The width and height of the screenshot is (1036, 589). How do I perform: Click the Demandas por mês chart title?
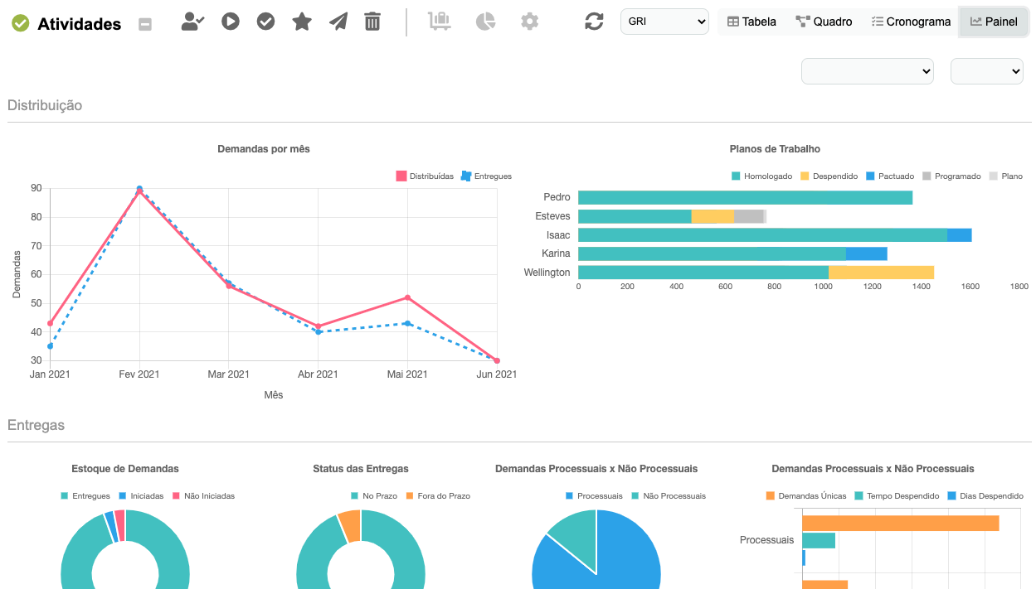tap(264, 149)
